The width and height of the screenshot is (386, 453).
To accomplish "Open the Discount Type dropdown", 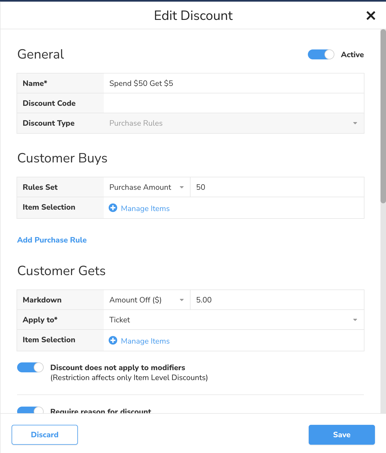I will click(x=234, y=123).
